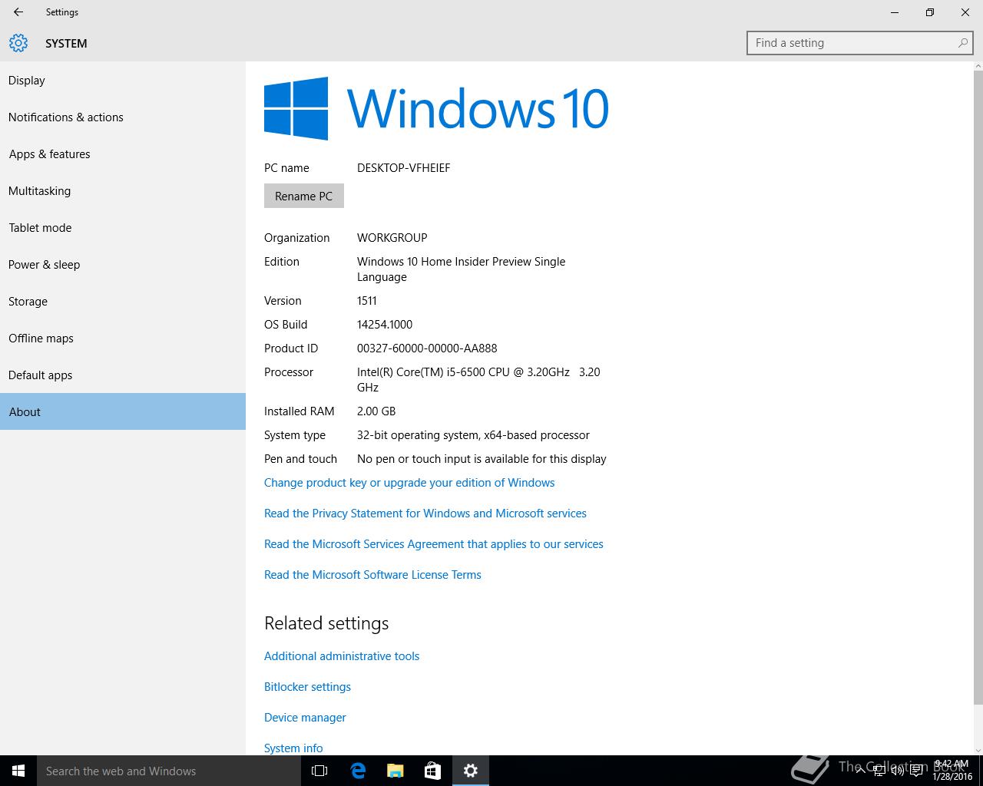Open the Power & sleep settings page

pyautogui.click(x=45, y=265)
